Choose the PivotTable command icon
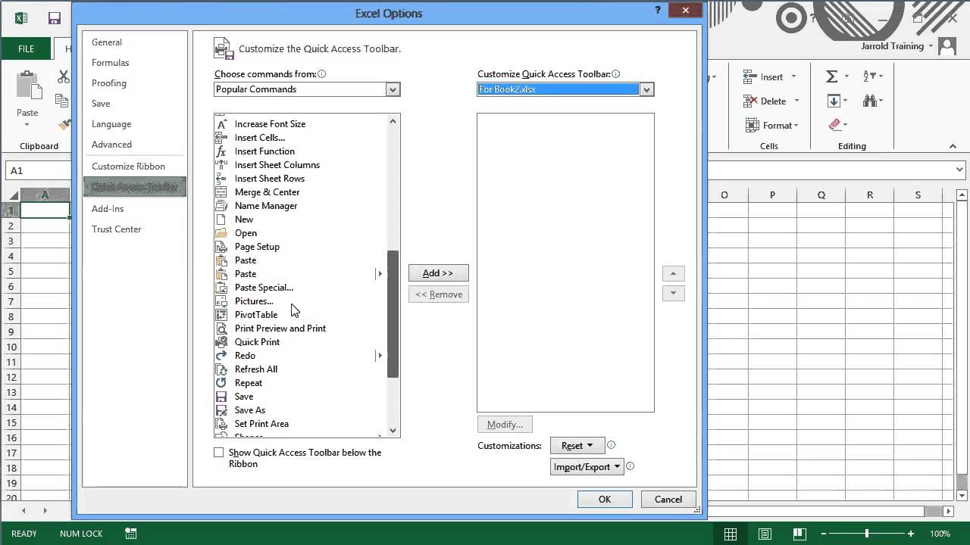This screenshot has height=545, width=970. (x=221, y=315)
